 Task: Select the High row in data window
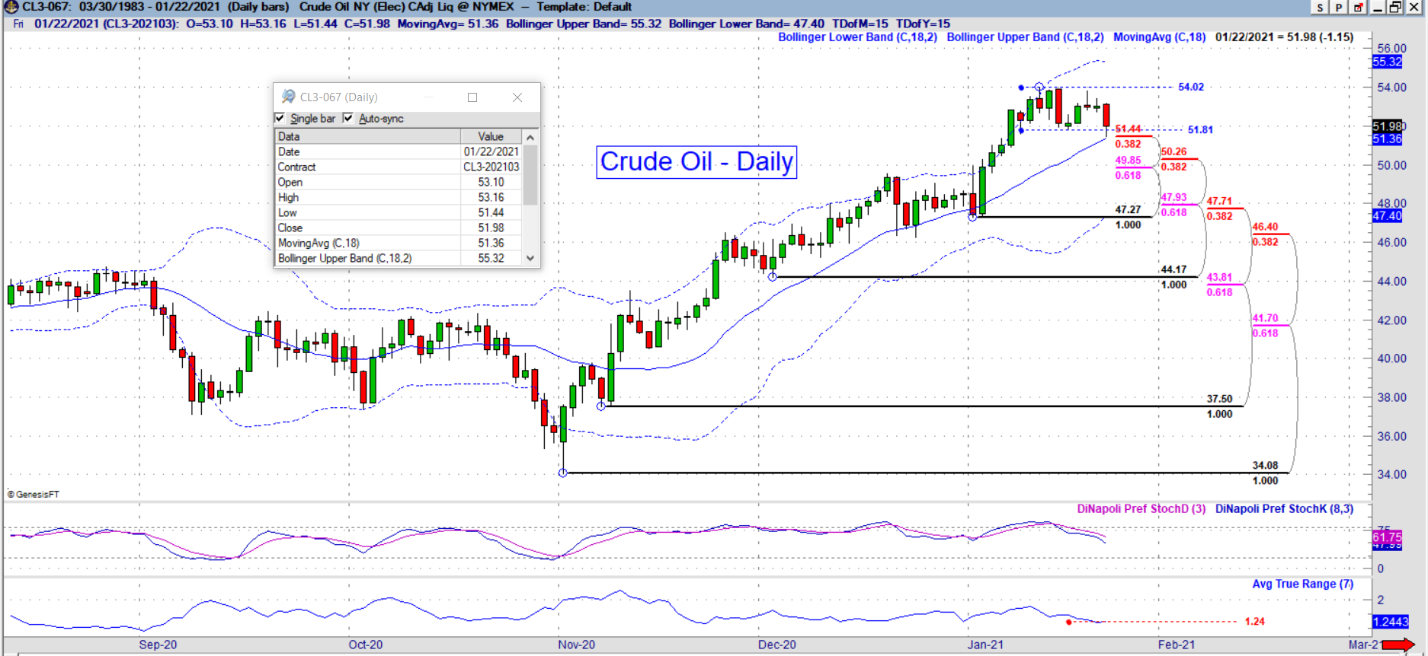point(399,197)
